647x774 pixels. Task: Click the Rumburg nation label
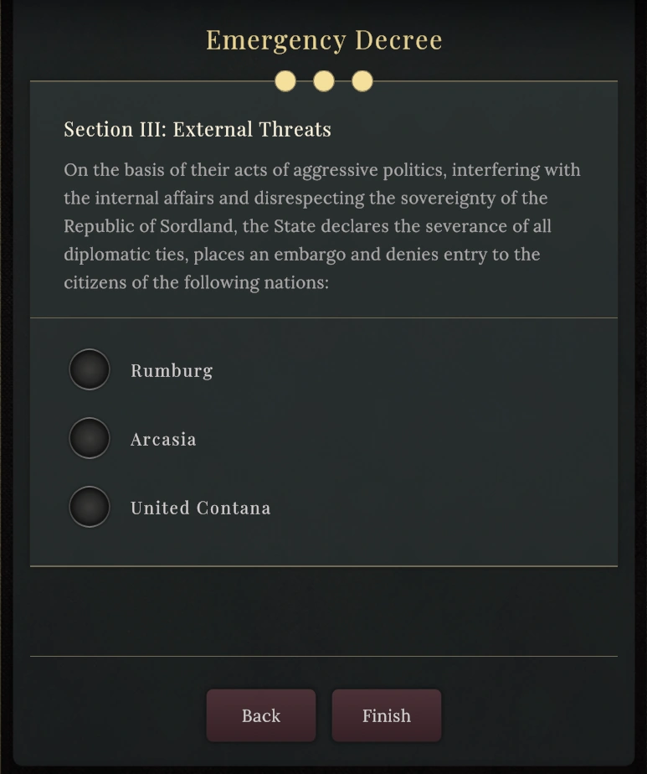pos(172,371)
